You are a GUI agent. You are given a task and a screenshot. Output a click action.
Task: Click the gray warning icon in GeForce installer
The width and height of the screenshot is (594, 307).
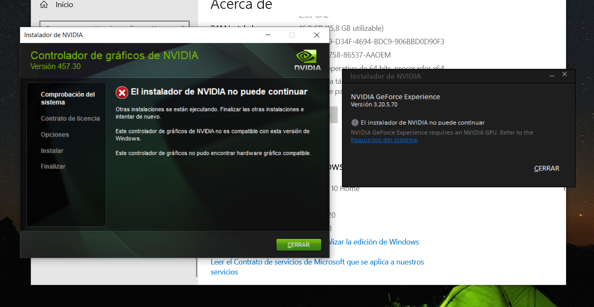(355, 123)
